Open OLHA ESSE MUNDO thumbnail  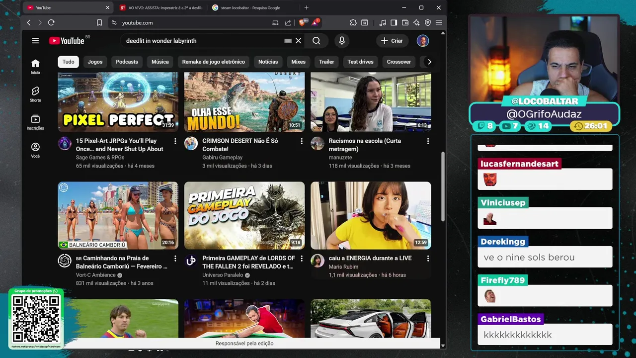244,102
